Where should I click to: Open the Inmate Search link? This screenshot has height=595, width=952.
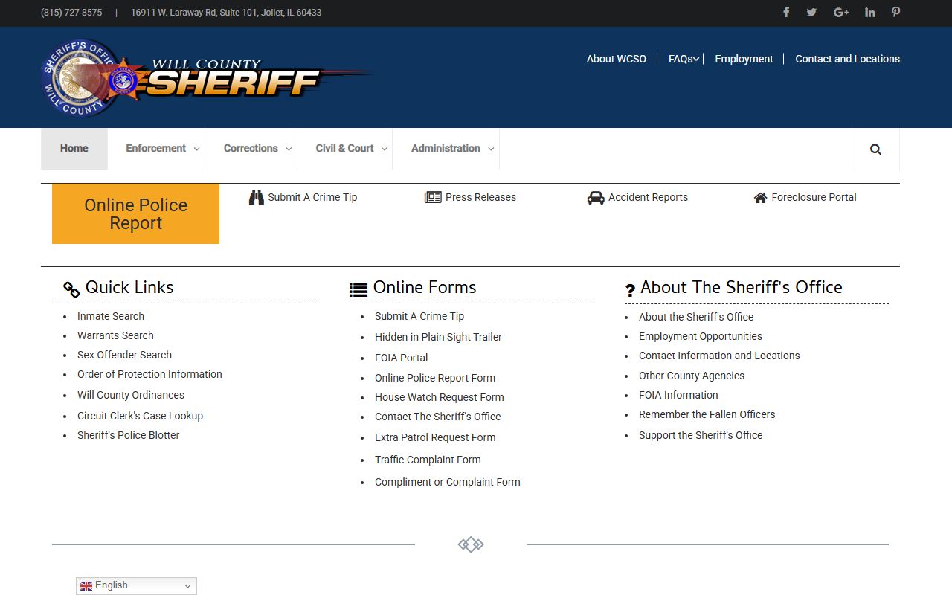pos(111,316)
